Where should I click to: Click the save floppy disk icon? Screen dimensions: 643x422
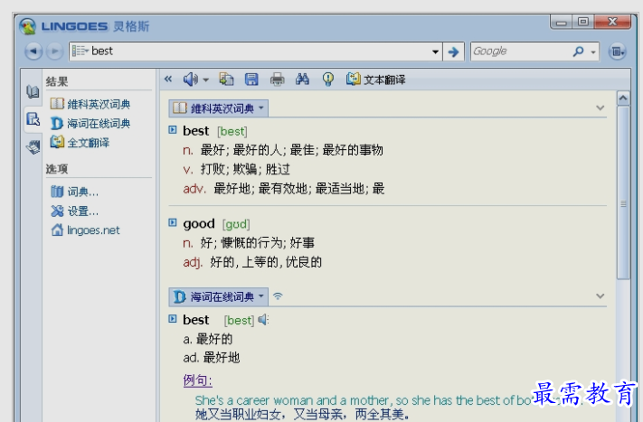(251, 80)
